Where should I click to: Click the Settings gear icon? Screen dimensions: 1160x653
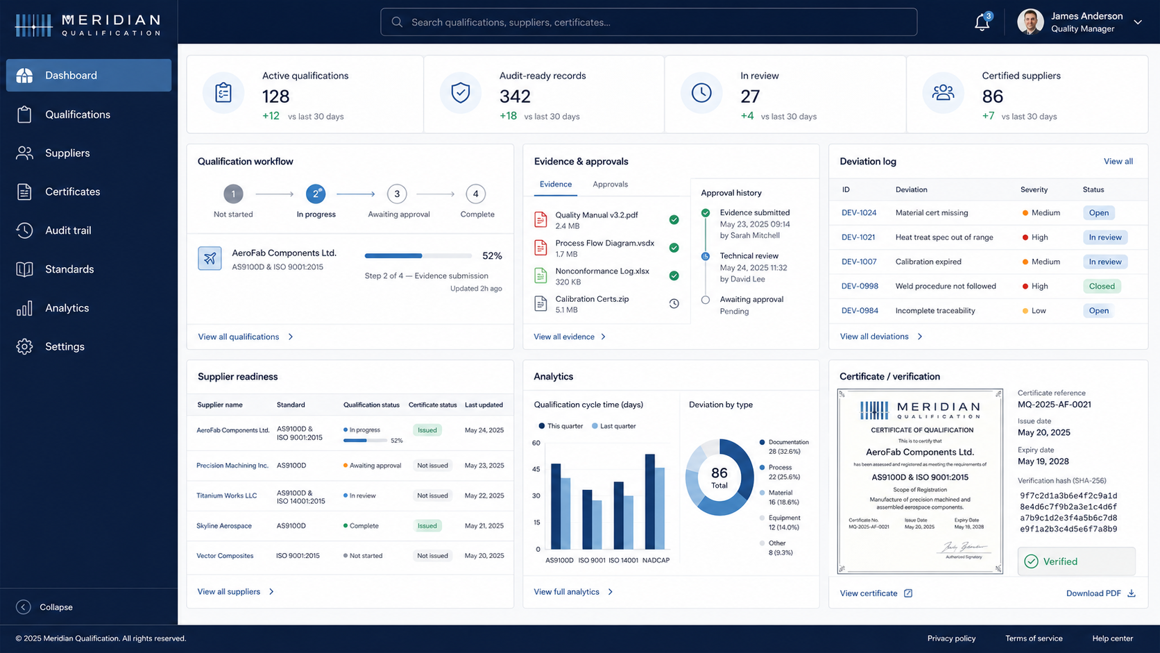click(24, 346)
